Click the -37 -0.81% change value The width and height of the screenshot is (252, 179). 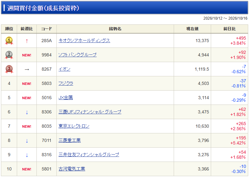239,83
